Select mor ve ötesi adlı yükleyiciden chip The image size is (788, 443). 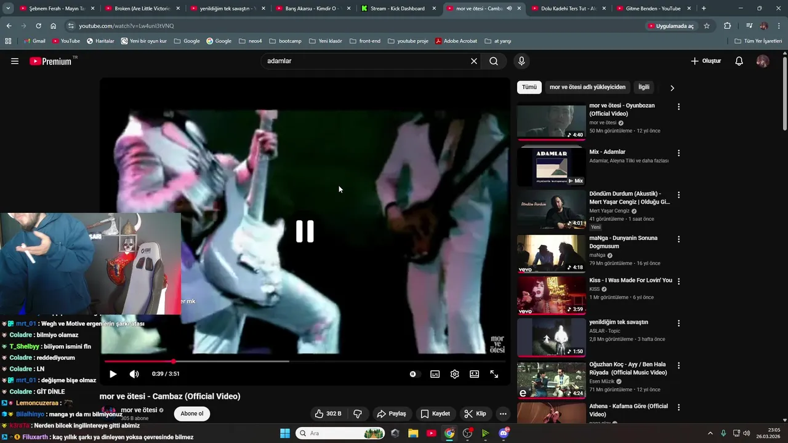point(587,87)
